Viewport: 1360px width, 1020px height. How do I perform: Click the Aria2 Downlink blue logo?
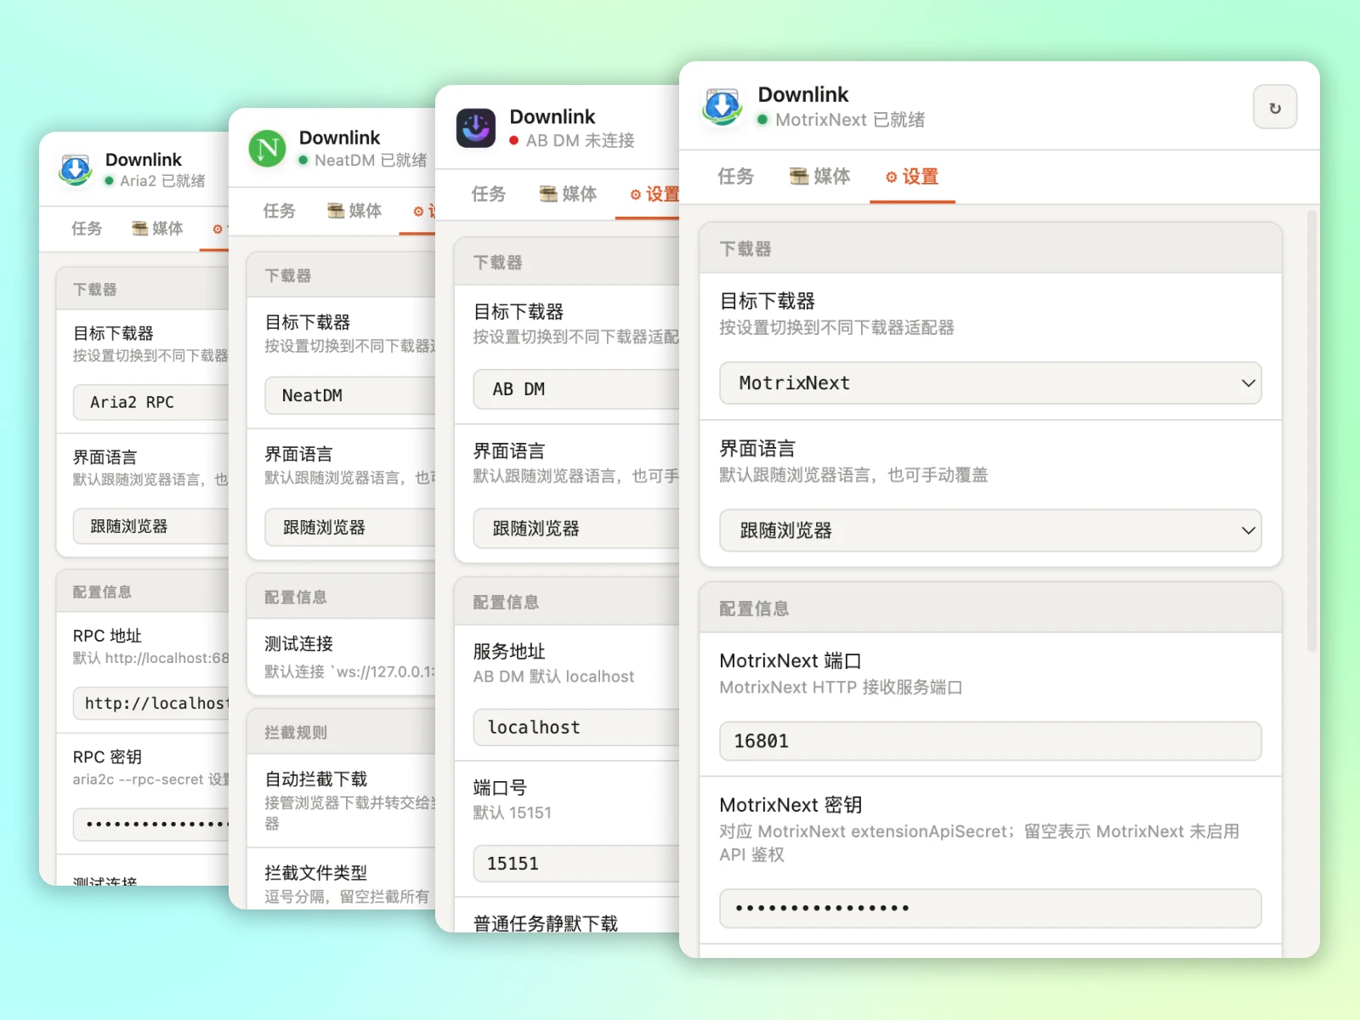75,170
